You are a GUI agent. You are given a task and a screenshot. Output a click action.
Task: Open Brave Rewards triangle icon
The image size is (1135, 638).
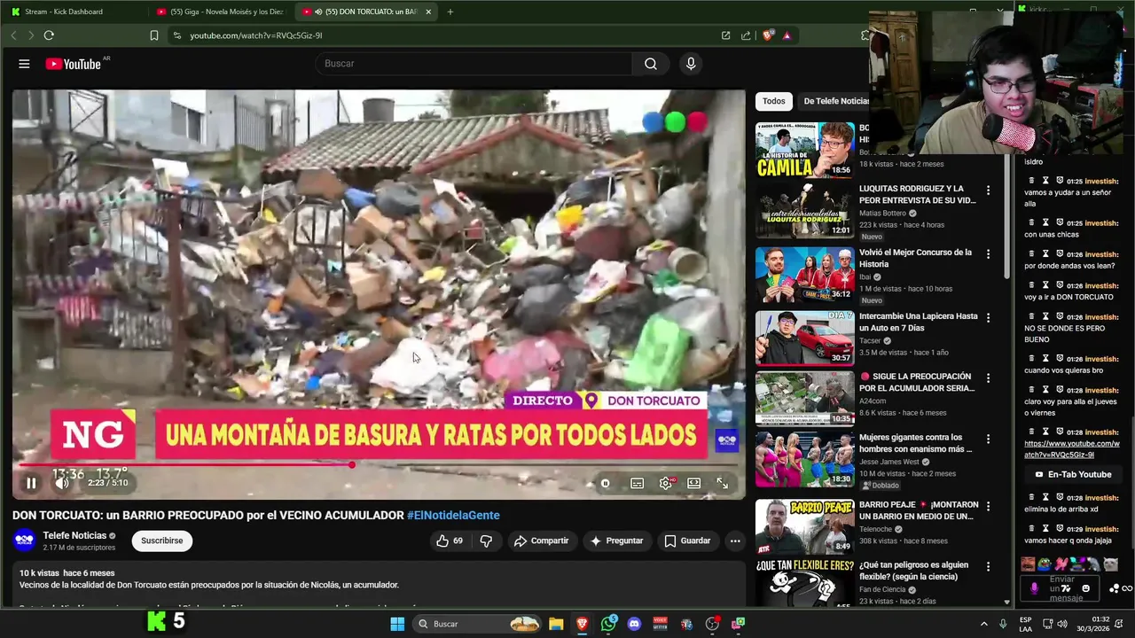click(787, 35)
